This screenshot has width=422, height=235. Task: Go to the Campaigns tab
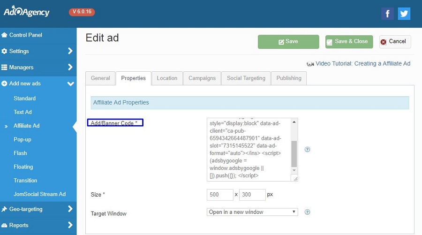(202, 78)
